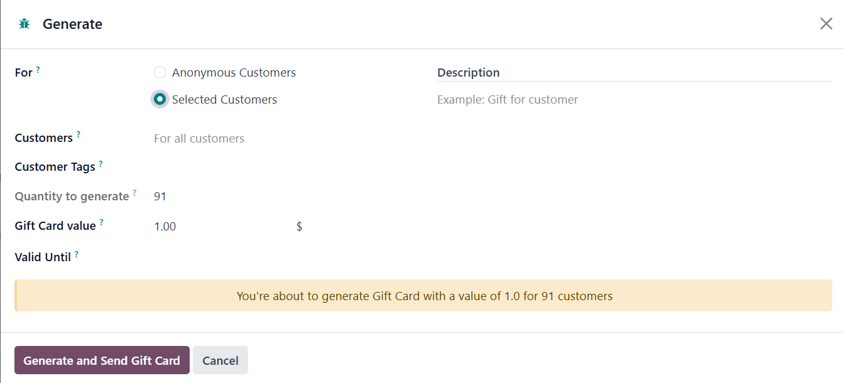The image size is (843, 383).
Task: Click the Cancel button
Action: click(220, 360)
